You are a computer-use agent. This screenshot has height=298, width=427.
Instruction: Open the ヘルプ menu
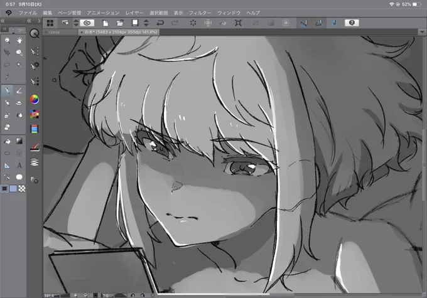[x=253, y=13]
